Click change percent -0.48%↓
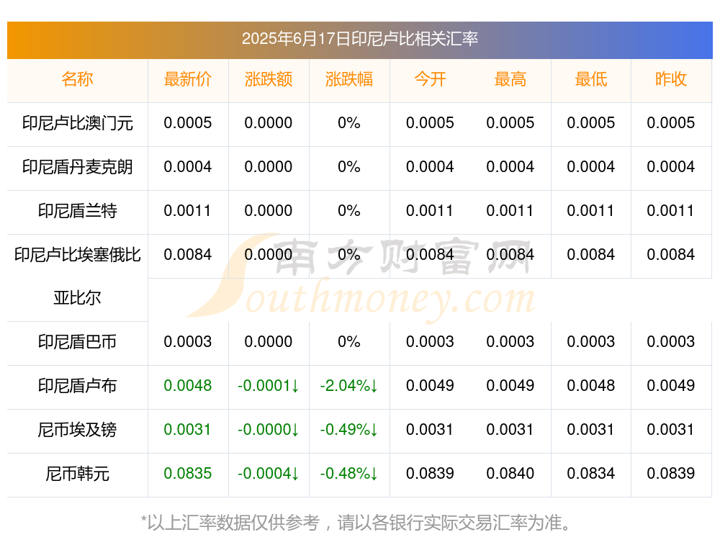The height and width of the screenshot is (545, 720). tap(349, 474)
